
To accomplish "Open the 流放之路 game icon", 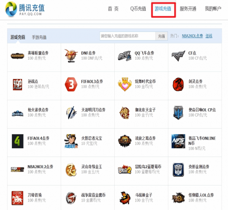I will 125,141.
